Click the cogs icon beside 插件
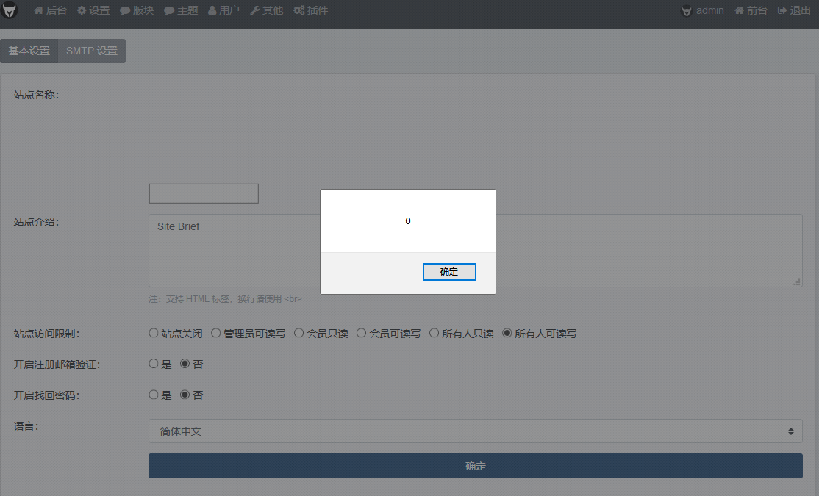819x496 pixels. [298, 10]
